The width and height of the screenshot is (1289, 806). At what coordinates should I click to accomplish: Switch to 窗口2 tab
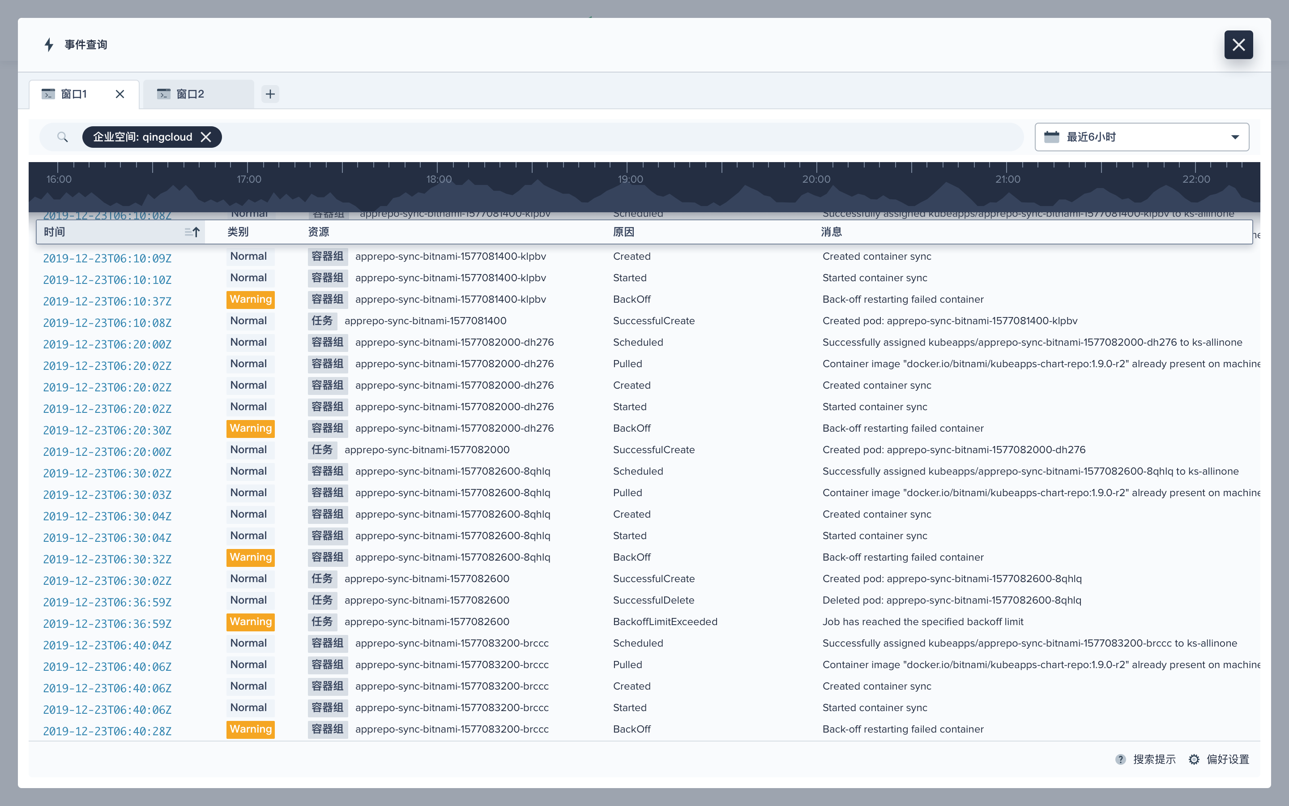pos(190,94)
